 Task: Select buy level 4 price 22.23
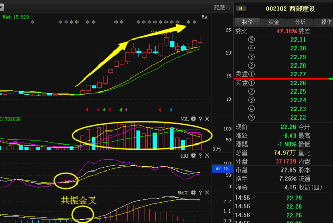click(298, 109)
